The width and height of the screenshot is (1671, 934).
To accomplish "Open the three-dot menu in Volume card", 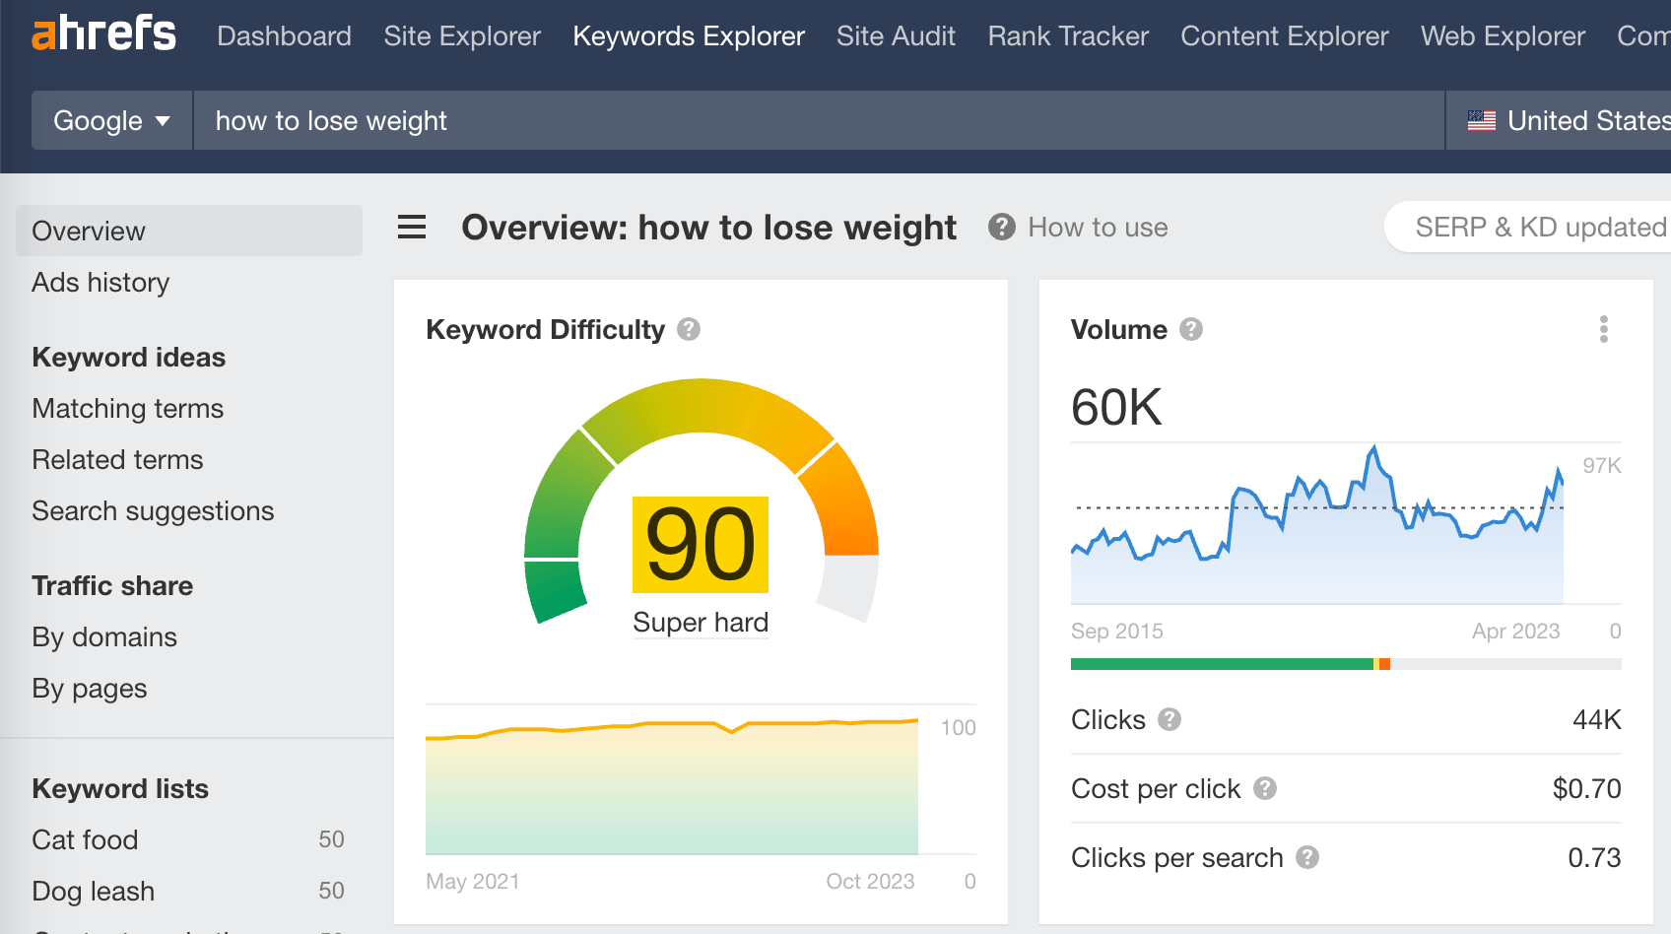I will click(1604, 329).
